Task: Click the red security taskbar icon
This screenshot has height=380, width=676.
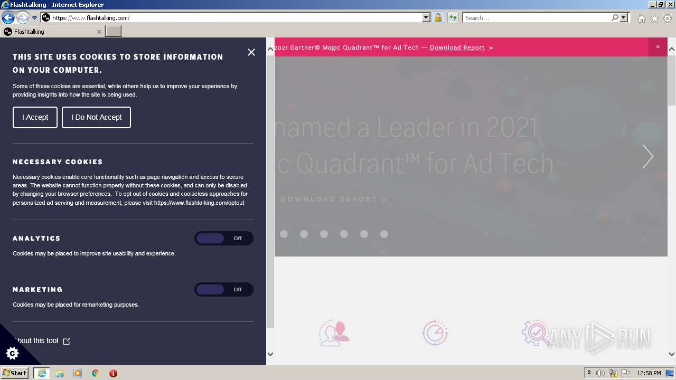Action: [113, 373]
